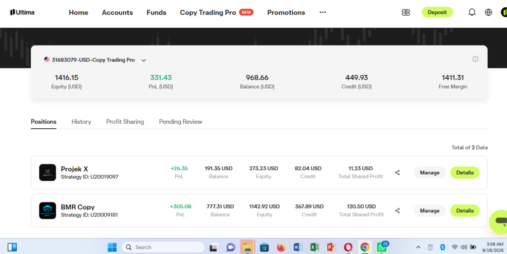507x254 pixels.
Task: Open the Accounts menu
Action: tap(117, 12)
